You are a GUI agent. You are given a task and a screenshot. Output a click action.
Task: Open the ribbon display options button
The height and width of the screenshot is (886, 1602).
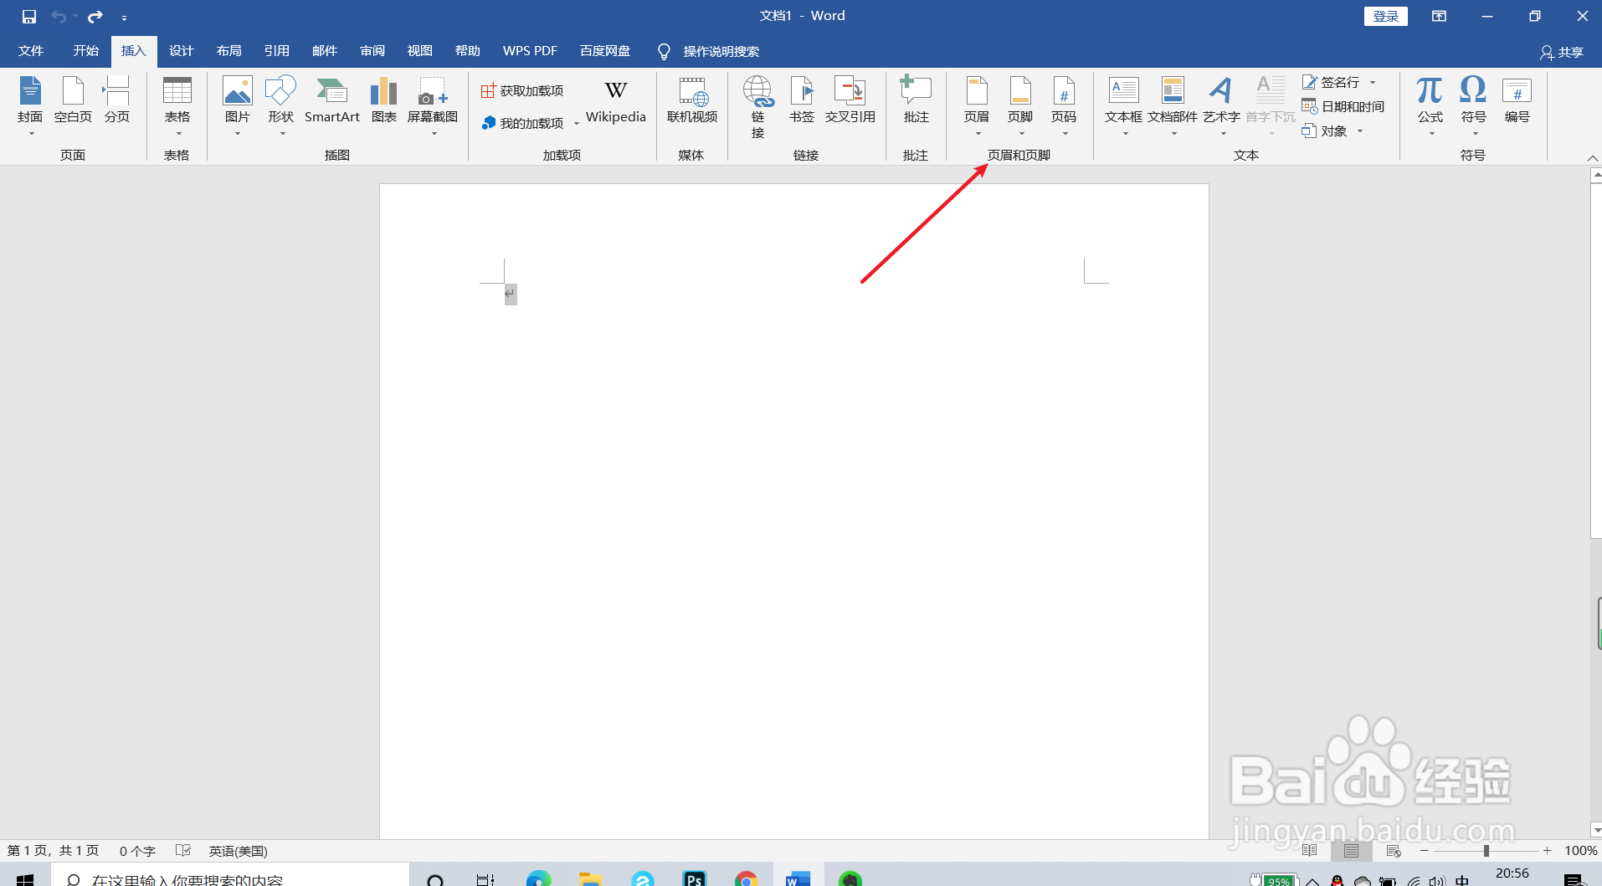click(1439, 16)
